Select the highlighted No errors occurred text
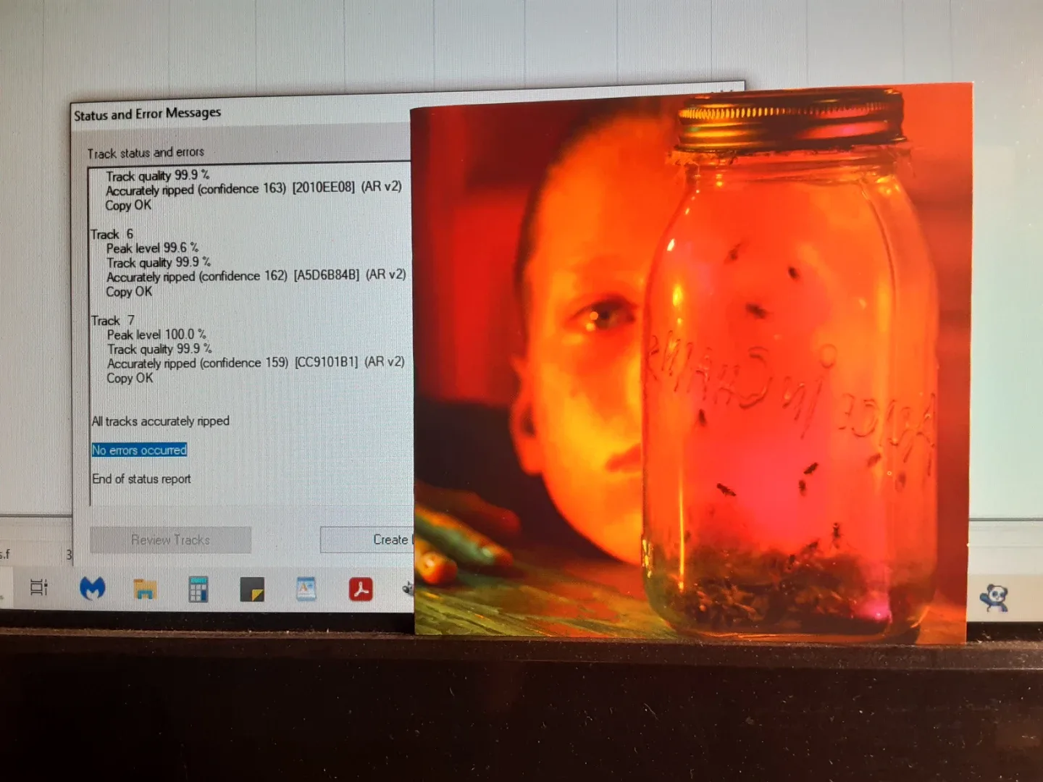 139,450
